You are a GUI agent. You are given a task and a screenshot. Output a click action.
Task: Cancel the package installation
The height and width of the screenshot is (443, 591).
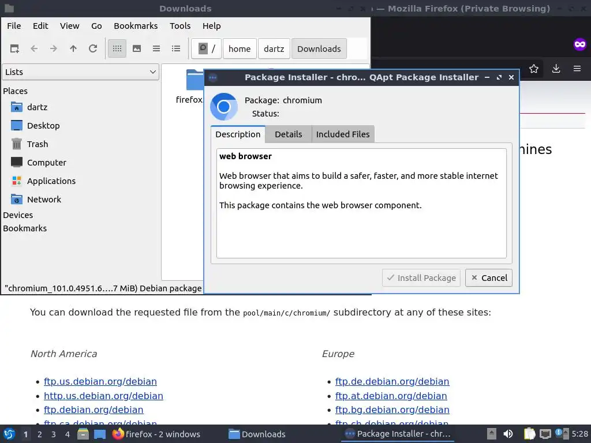pos(489,278)
